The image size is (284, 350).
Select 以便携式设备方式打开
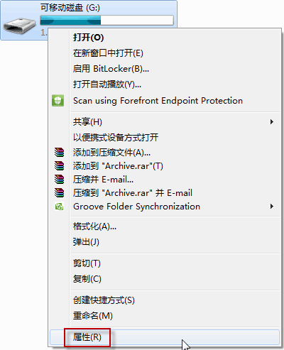116,137
